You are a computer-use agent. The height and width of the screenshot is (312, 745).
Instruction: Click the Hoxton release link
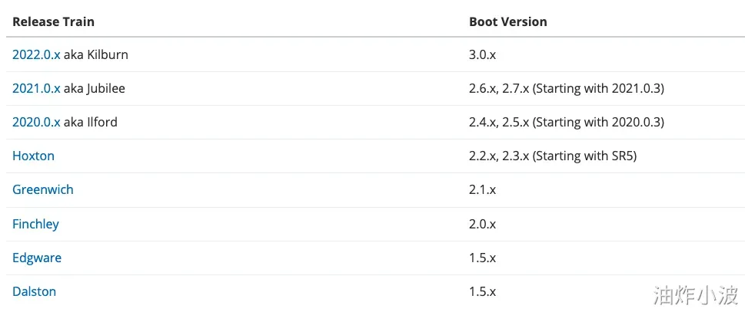tap(33, 156)
